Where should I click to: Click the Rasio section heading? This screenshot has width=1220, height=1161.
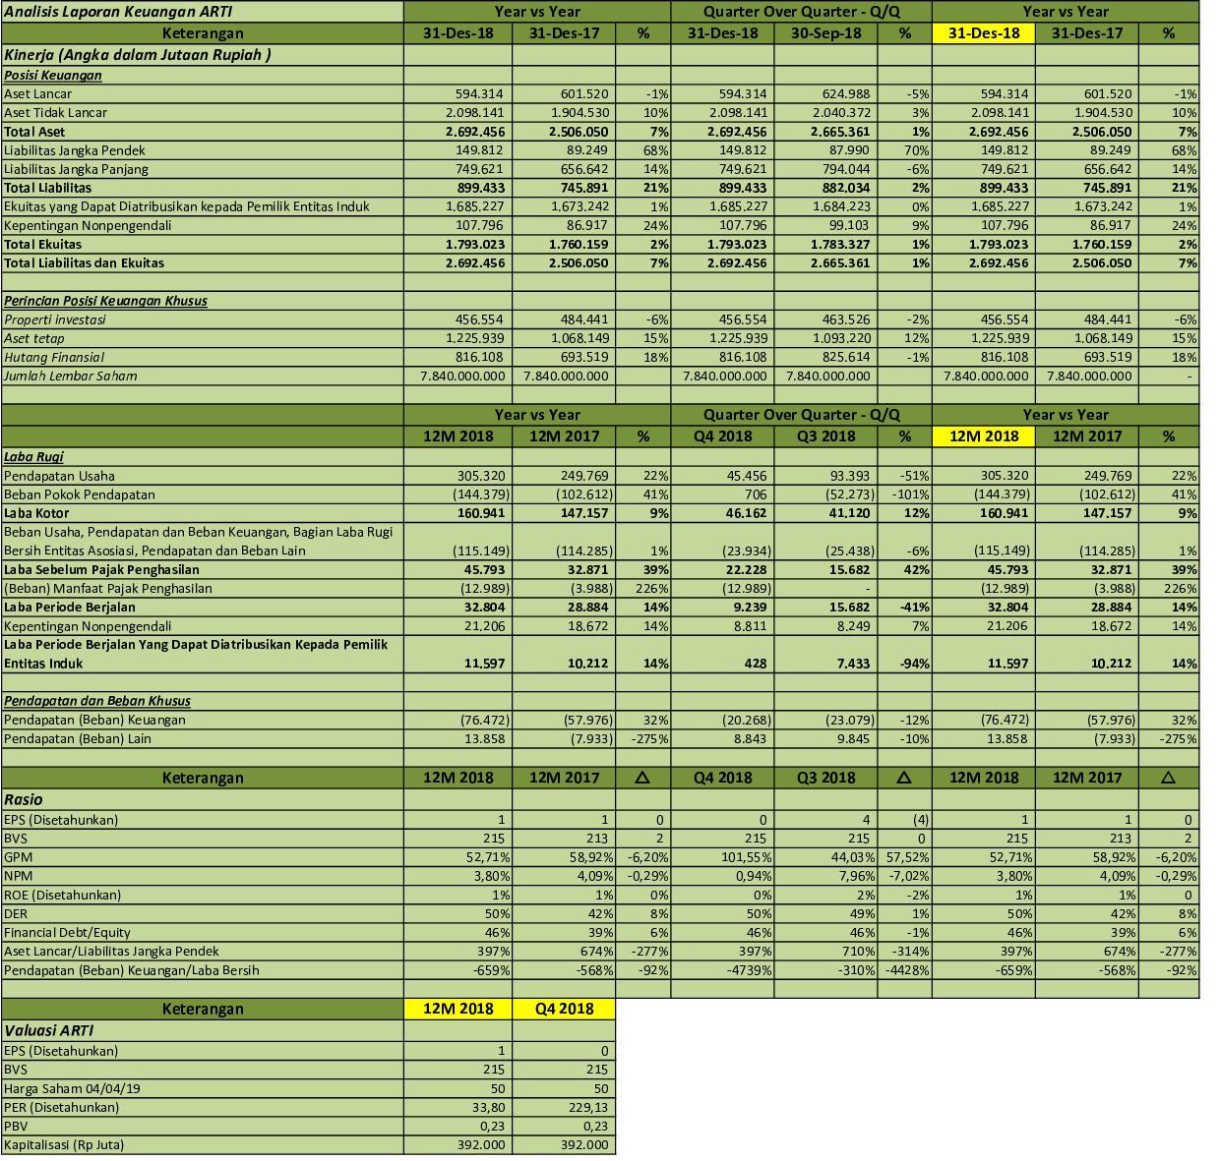point(22,798)
